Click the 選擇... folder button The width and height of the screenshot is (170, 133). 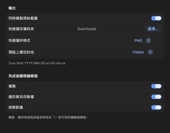153,29
